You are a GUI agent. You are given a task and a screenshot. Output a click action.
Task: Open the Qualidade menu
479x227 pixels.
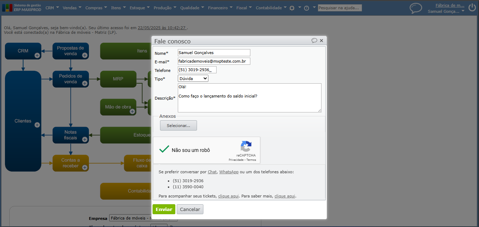tap(192, 8)
